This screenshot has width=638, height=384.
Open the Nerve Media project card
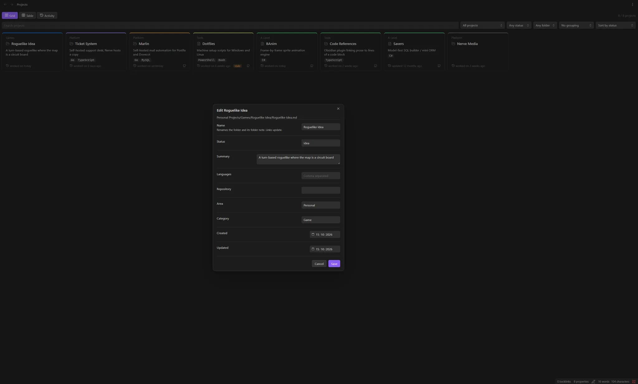478,52
